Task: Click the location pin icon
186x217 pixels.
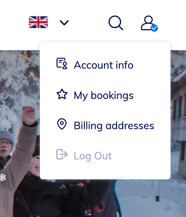Action: click(x=62, y=124)
